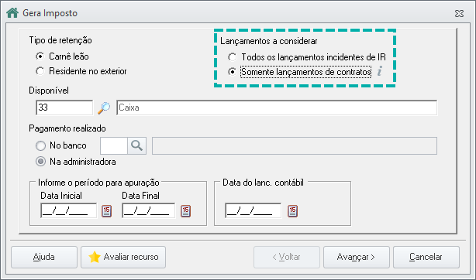Open calendar picker for Data Inicial
The height and width of the screenshot is (280, 476).
point(106,211)
